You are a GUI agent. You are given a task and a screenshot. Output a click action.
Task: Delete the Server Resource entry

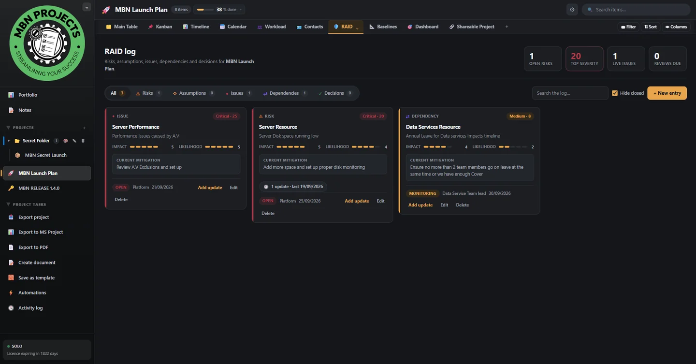[268, 213]
